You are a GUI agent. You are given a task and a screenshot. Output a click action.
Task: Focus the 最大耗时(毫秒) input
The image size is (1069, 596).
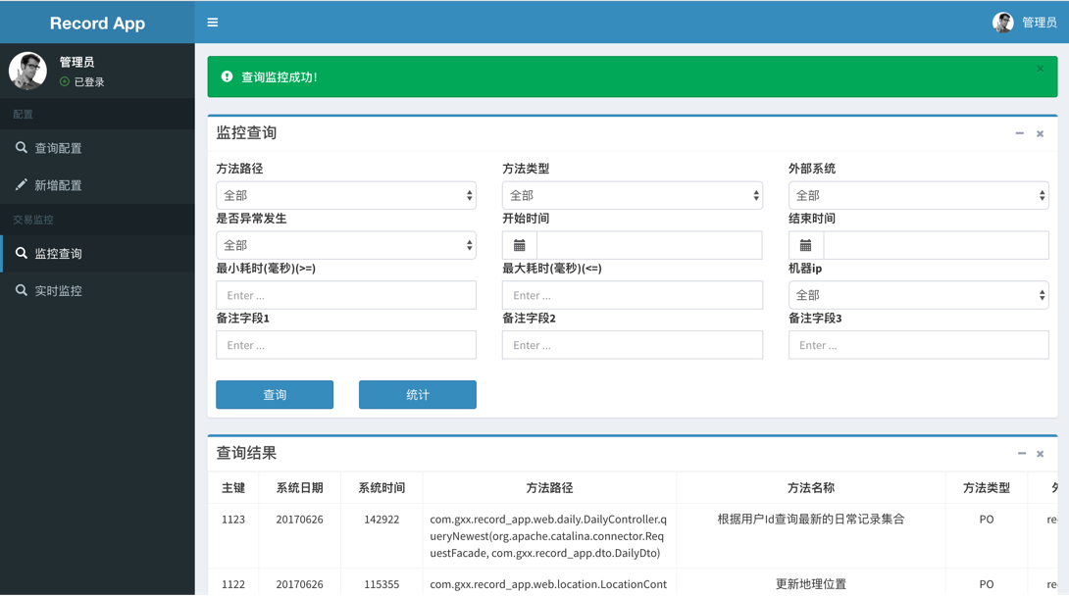[x=632, y=296]
